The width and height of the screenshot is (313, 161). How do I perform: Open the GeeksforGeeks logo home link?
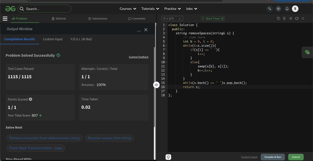click(x=10, y=9)
